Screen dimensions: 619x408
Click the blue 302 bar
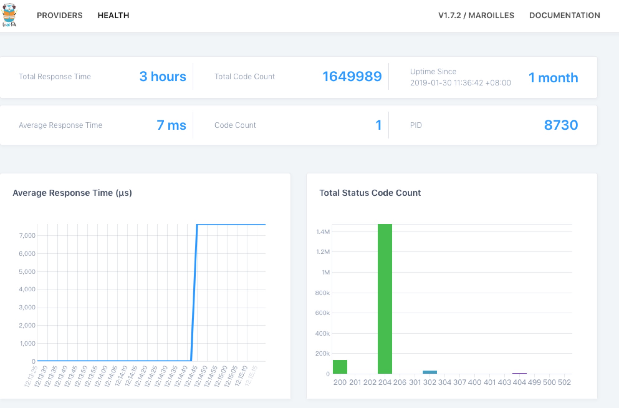point(430,372)
